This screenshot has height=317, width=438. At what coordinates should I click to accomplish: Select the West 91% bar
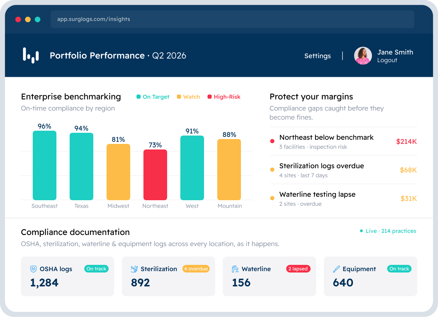(192, 168)
